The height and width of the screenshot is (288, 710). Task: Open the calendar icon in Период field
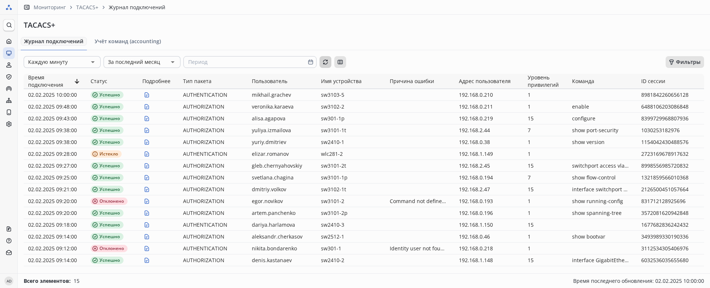(x=311, y=62)
